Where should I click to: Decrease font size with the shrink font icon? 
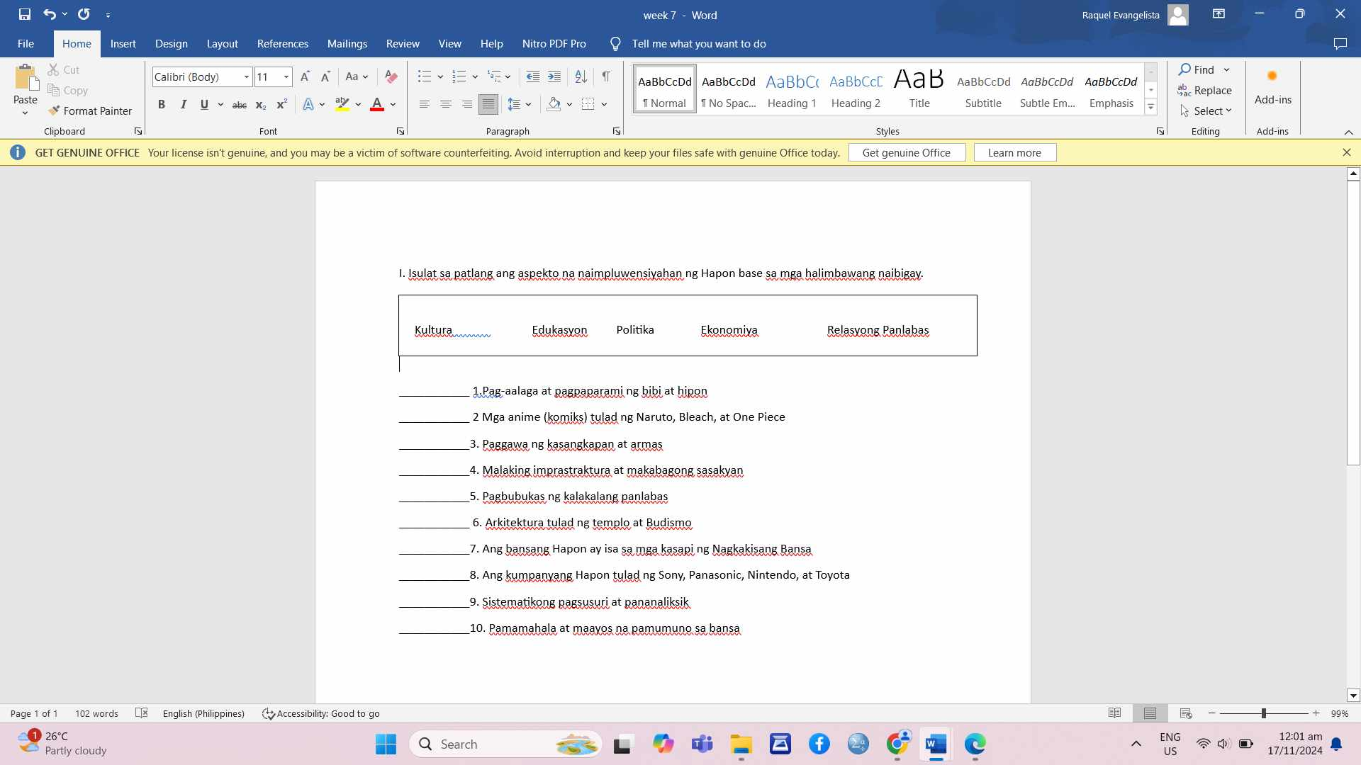coord(325,76)
